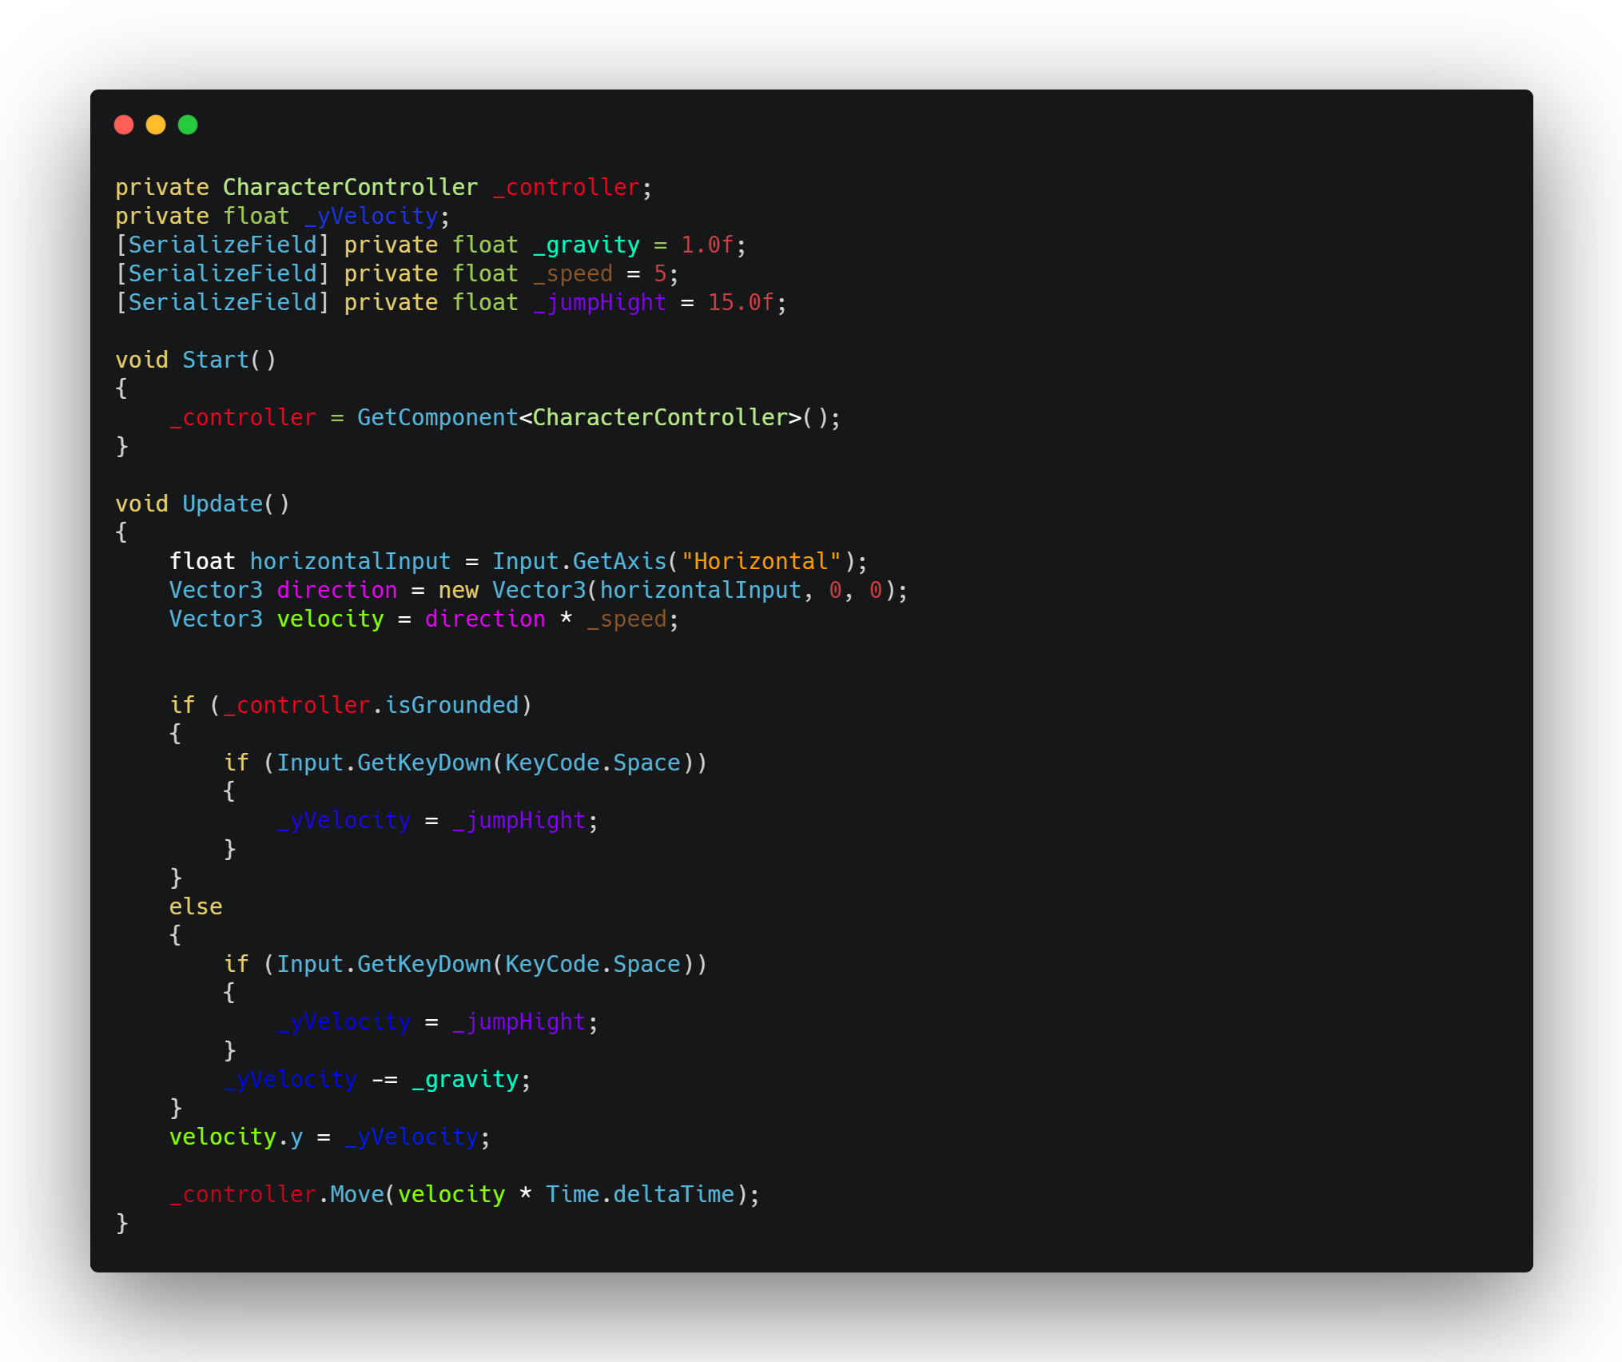1622x1362 pixels.
Task: Click the 15.0f jump height value
Action: [x=741, y=302]
